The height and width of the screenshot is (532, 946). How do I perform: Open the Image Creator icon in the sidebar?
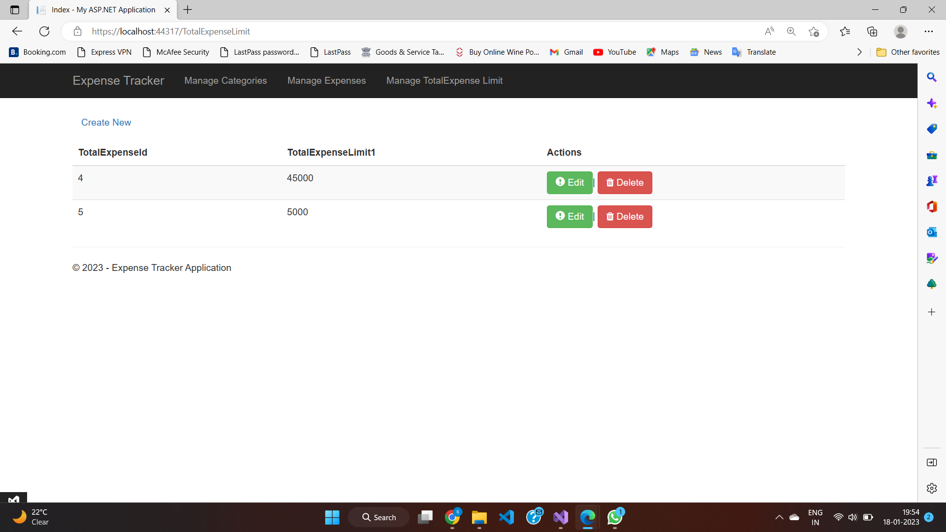click(x=932, y=258)
